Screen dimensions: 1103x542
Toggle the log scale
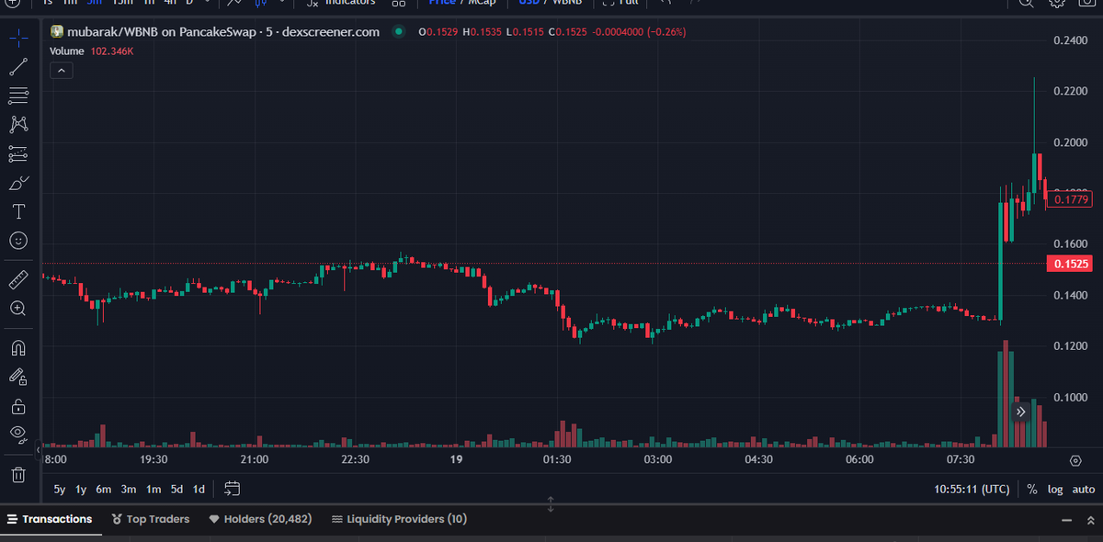(x=1055, y=490)
